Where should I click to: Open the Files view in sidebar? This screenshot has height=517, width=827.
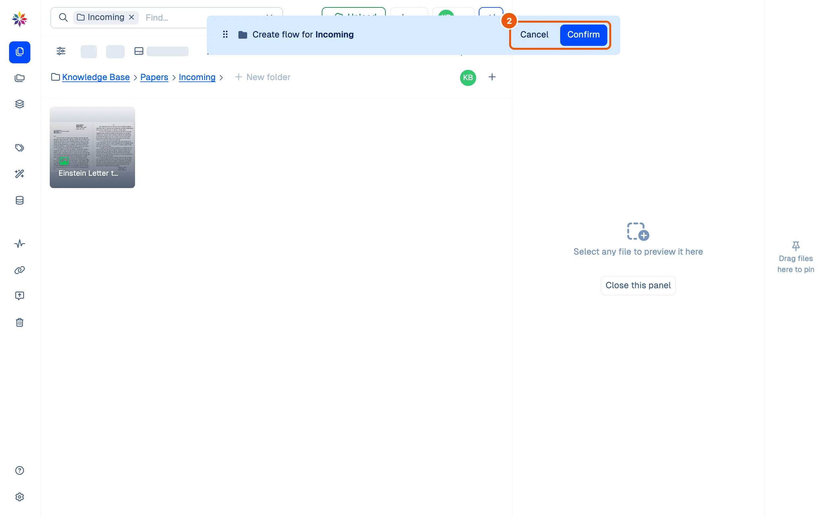[x=19, y=52]
